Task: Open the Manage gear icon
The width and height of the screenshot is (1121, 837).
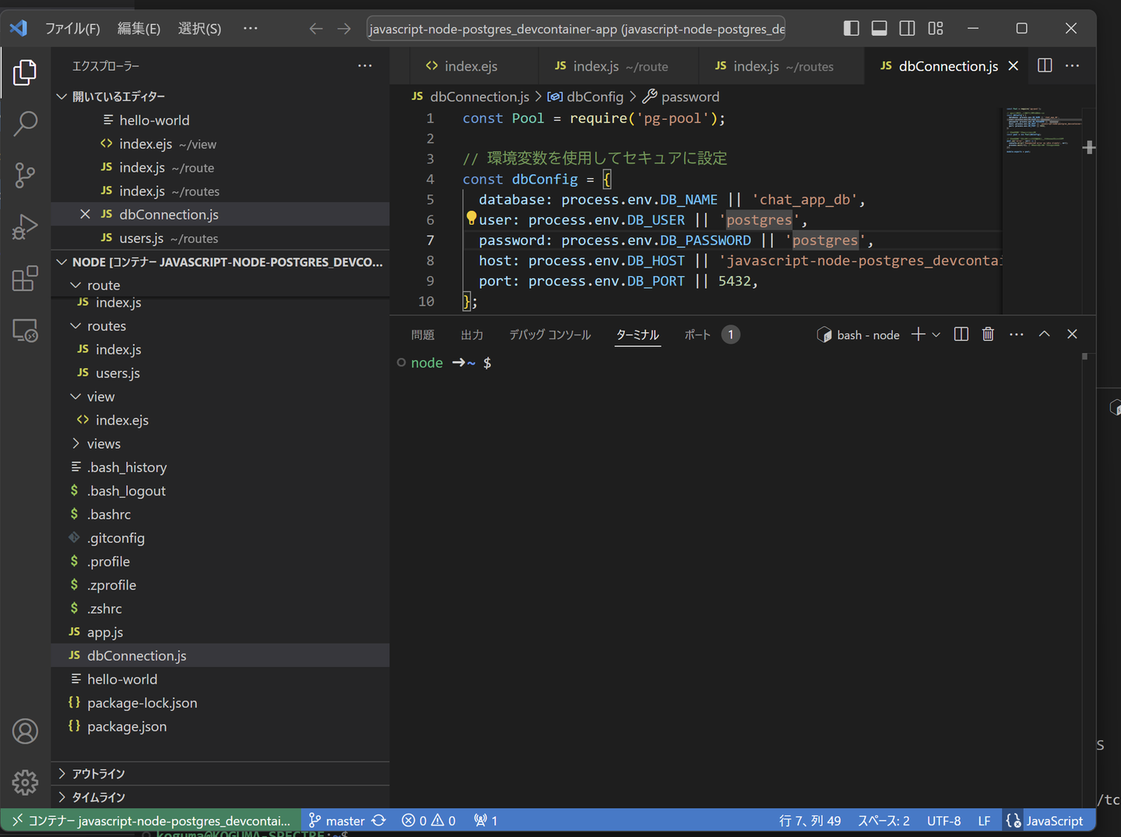Action: pos(25,782)
